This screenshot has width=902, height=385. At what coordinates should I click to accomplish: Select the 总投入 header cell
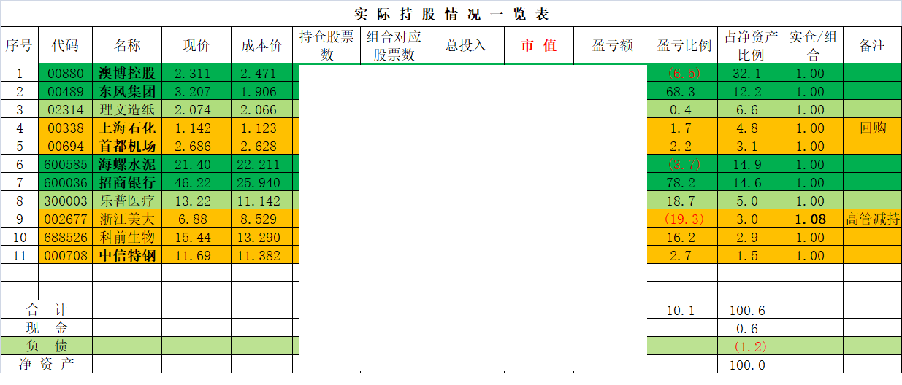click(465, 46)
